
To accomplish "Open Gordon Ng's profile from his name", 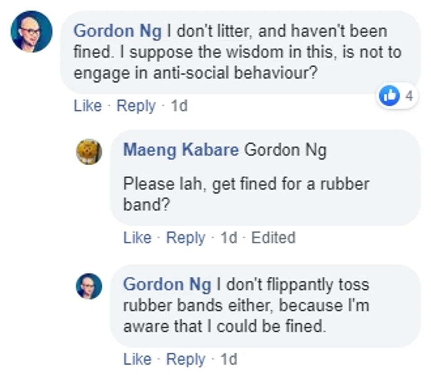I will (x=118, y=31).
